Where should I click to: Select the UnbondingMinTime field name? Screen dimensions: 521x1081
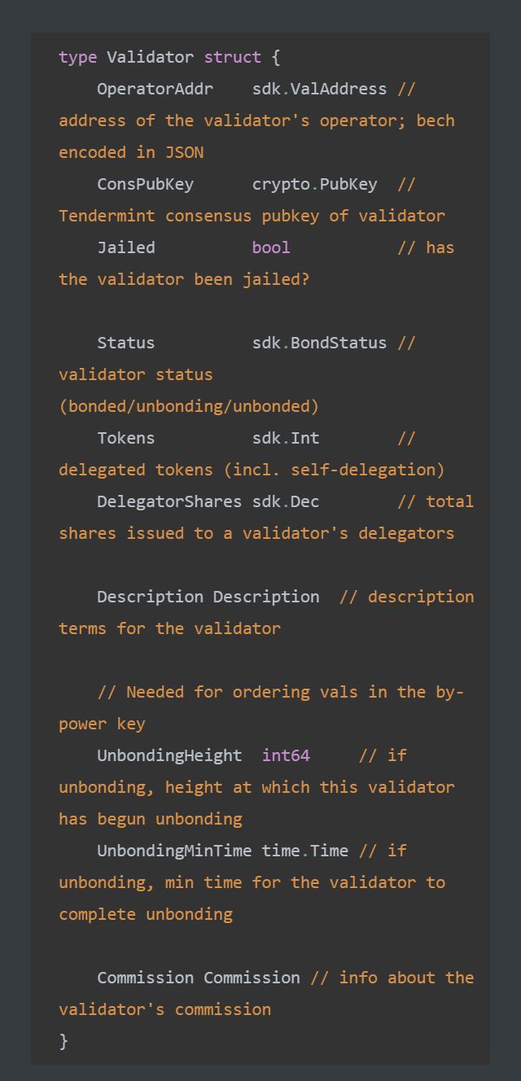coord(174,851)
